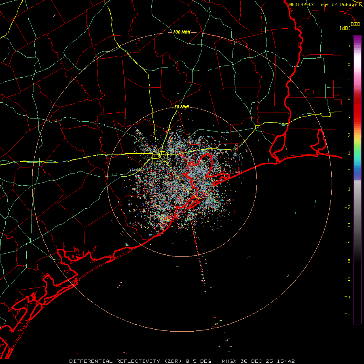Click the -5 value on color scale
The image size is (364, 364).
[347, 261]
